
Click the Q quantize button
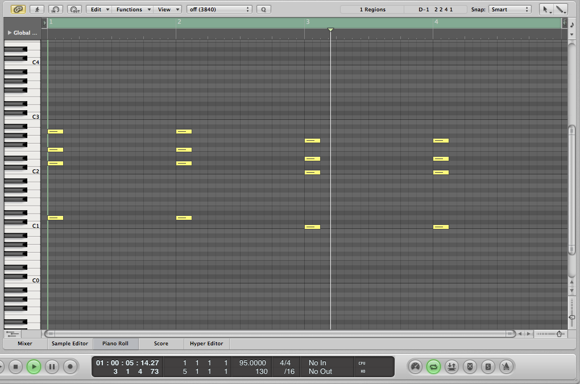pos(264,9)
